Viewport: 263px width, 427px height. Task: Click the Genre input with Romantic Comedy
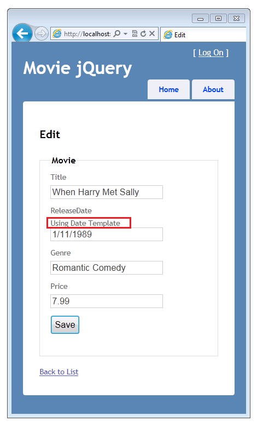pyautogui.click(x=107, y=267)
